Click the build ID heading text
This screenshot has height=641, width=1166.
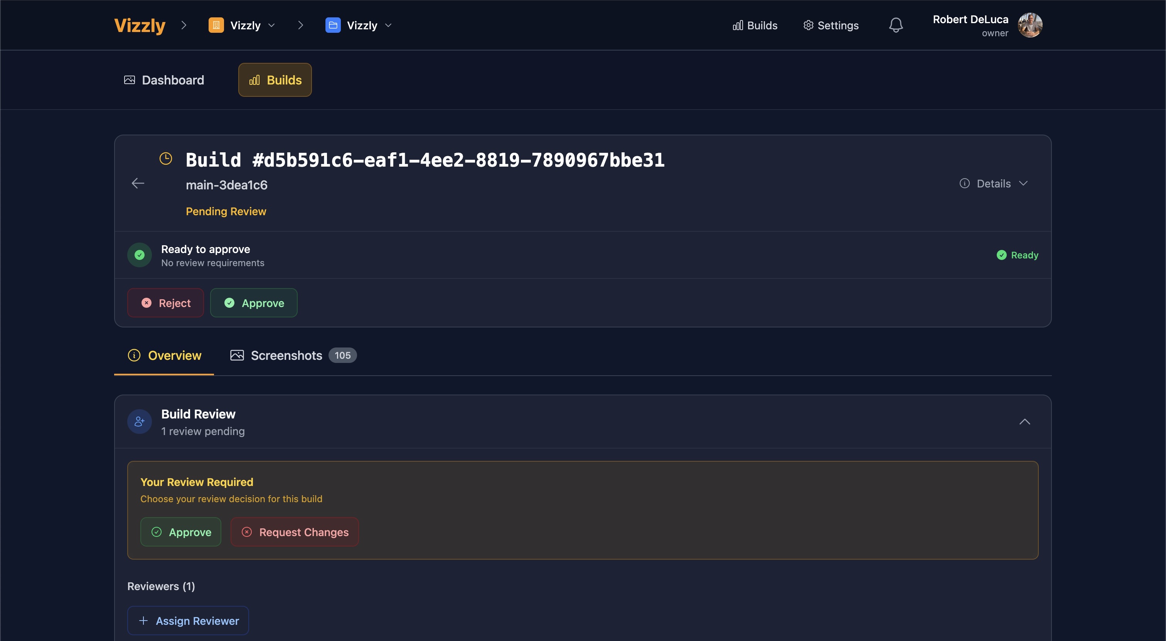coord(425,160)
